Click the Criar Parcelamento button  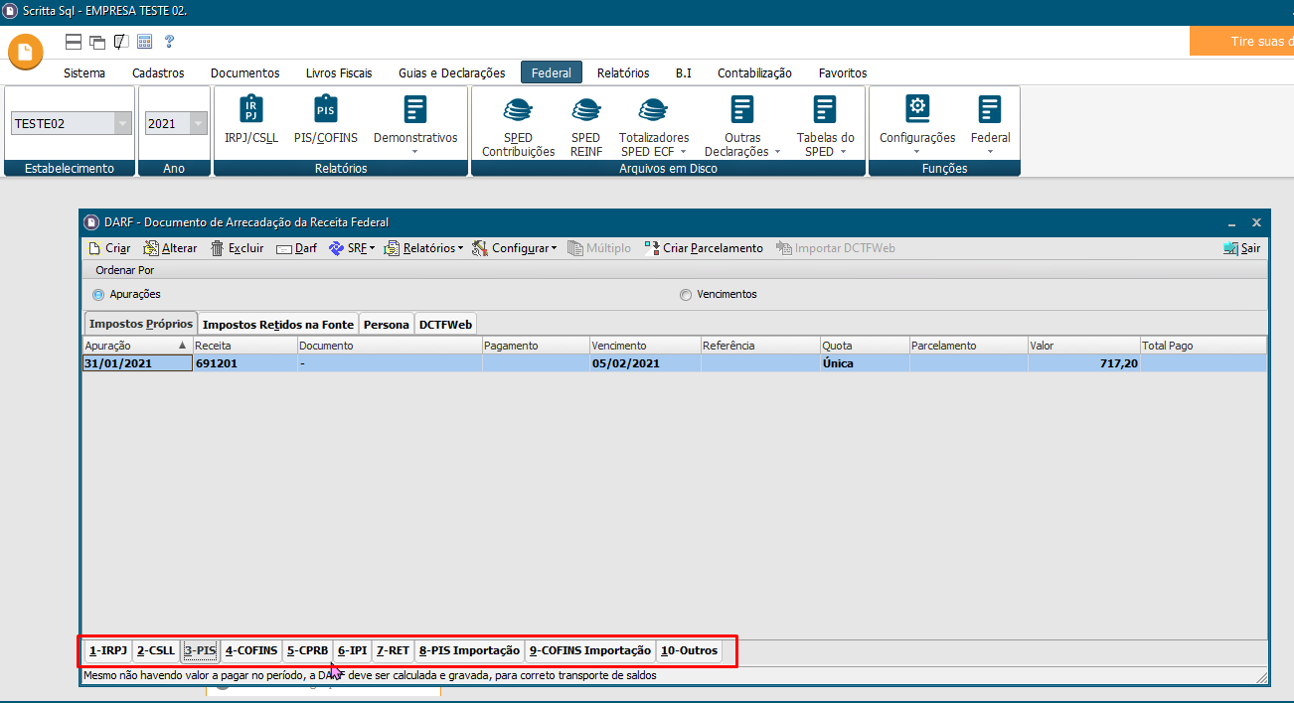(x=704, y=248)
